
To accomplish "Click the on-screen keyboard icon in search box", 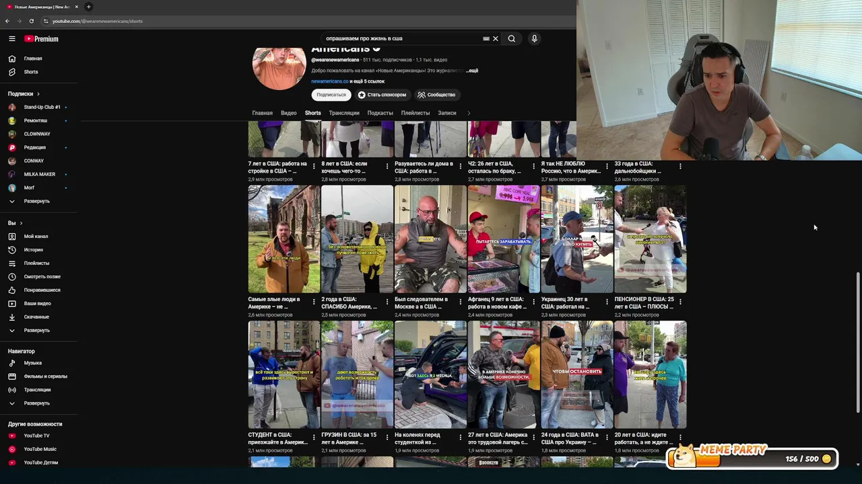I will [486, 39].
